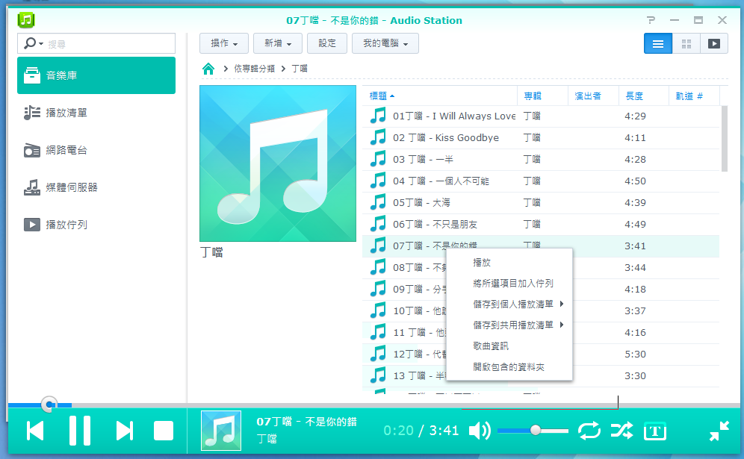Select song 01丁噹 - I Will Always Love
Image resolution: width=744 pixels, height=459 pixels.
(541, 116)
